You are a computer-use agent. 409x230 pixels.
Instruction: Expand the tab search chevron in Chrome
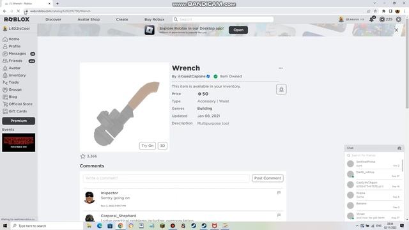tap(375, 3)
